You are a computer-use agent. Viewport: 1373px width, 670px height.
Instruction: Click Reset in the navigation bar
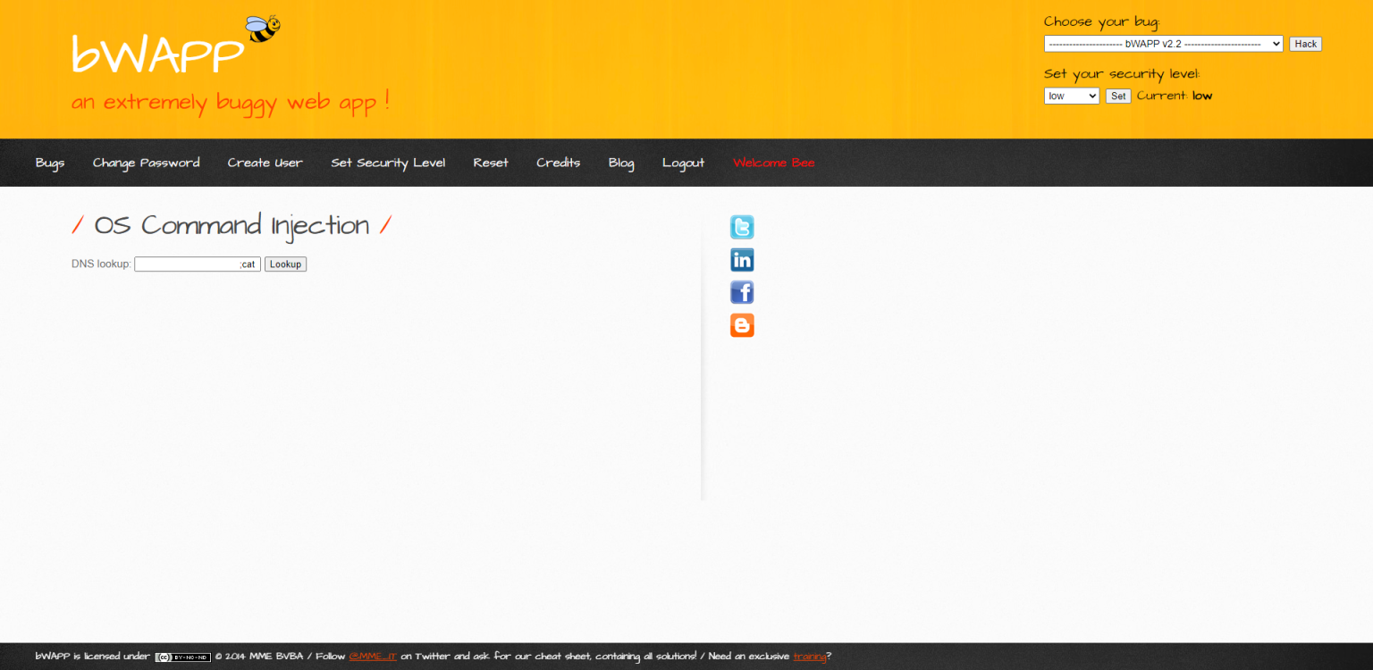pyautogui.click(x=491, y=163)
